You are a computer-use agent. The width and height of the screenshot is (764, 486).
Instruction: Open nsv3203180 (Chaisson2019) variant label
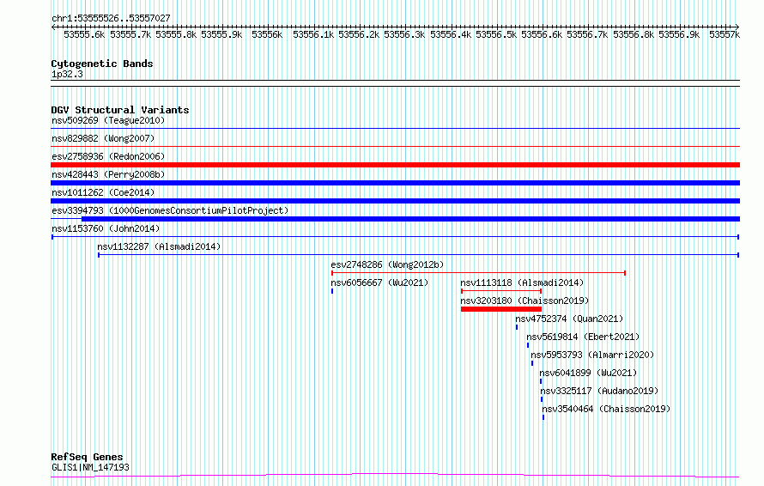click(x=524, y=301)
